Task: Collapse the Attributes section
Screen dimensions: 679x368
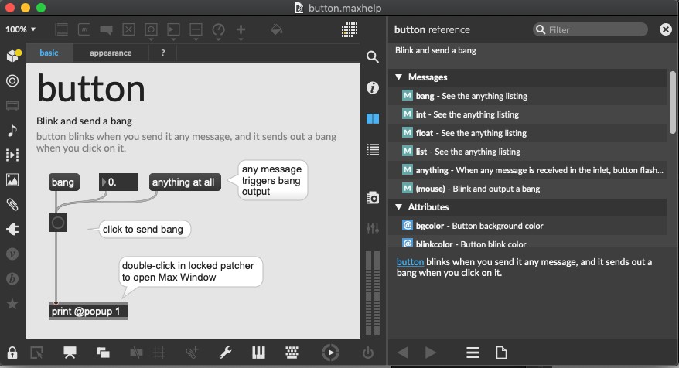Action: point(399,207)
